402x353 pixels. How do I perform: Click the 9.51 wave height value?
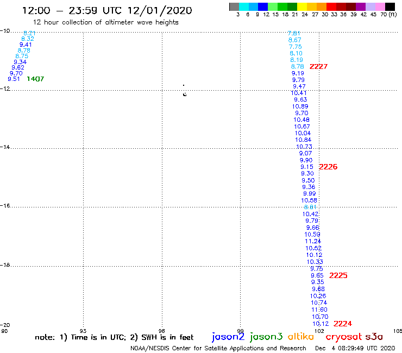click(14, 79)
